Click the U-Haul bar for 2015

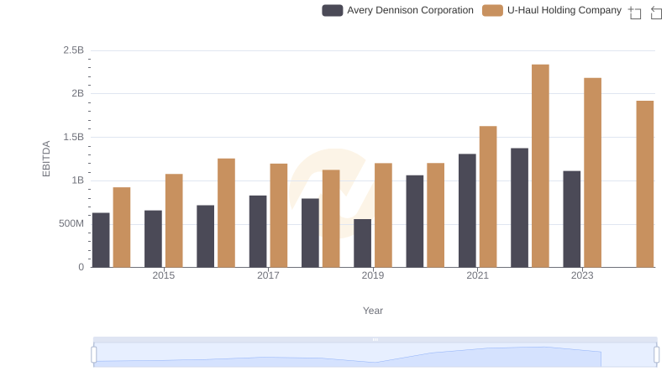pyautogui.click(x=174, y=221)
